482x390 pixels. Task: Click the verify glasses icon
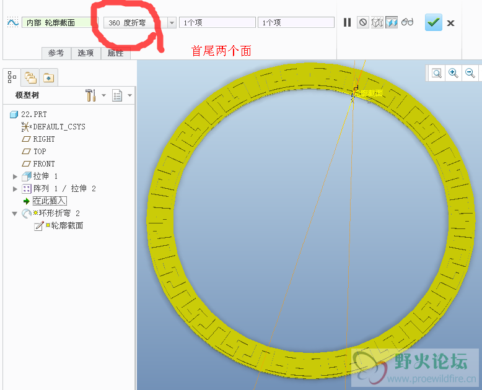(x=407, y=22)
